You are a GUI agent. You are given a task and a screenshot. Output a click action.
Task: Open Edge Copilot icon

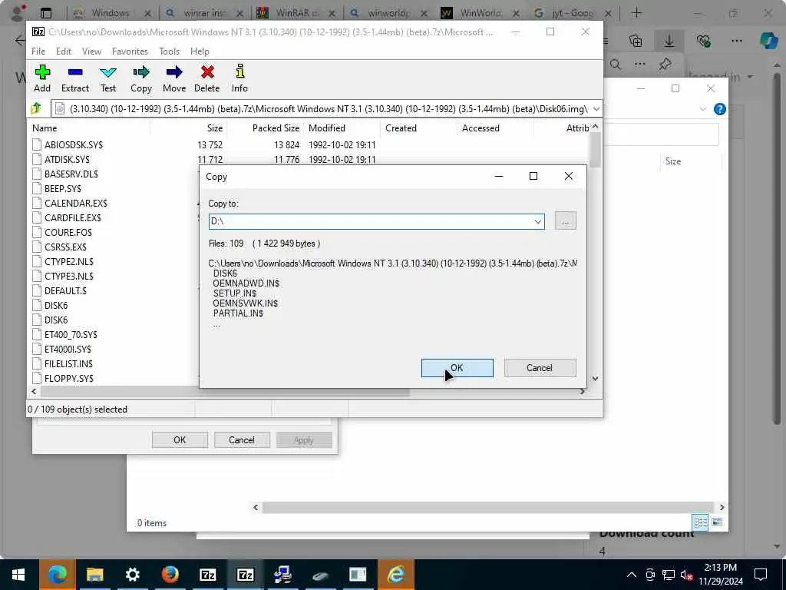click(768, 41)
